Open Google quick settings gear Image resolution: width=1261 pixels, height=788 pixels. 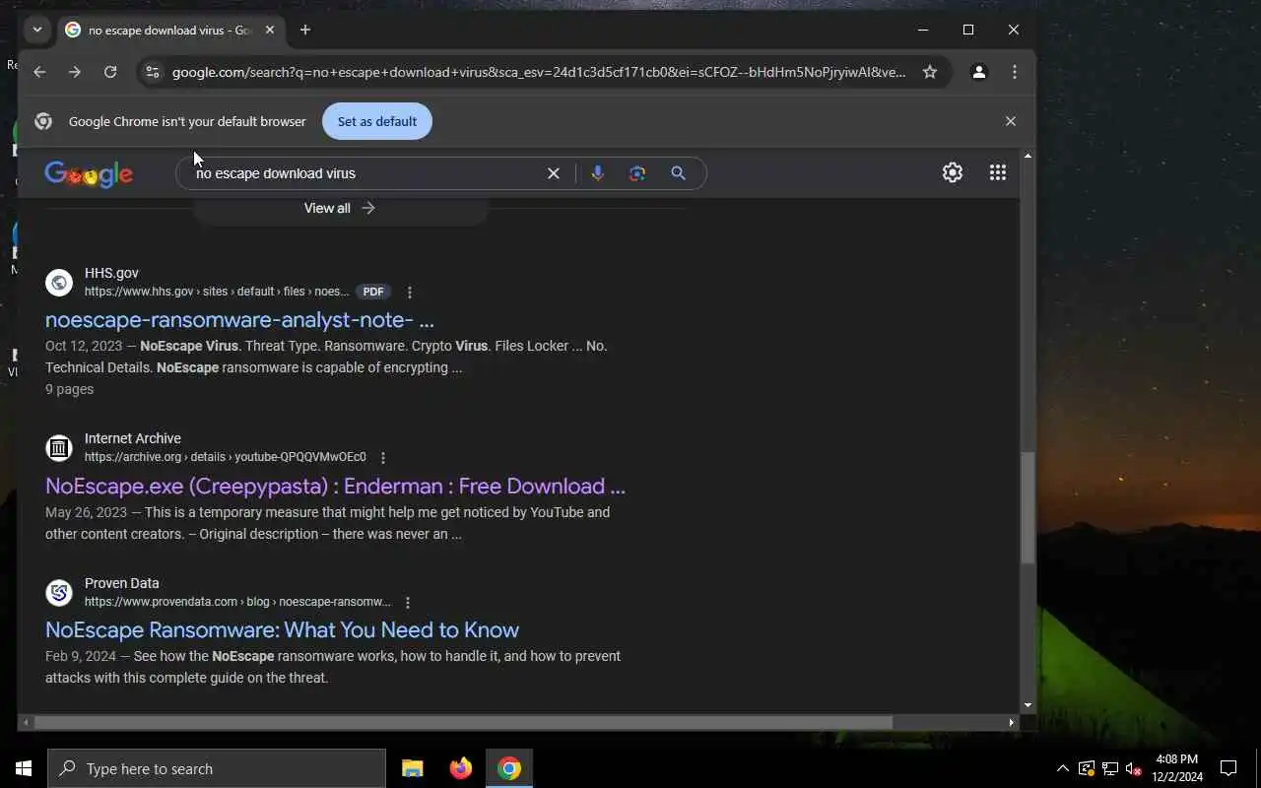point(953,172)
